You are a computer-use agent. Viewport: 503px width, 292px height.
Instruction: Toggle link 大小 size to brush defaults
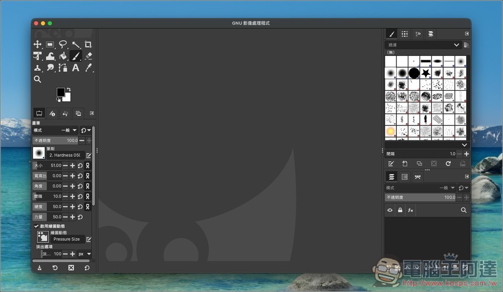88,166
